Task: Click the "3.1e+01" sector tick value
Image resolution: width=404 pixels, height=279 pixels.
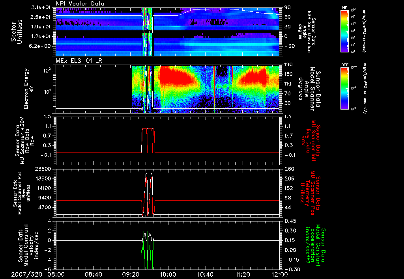Action: click(x=41, y=7)
